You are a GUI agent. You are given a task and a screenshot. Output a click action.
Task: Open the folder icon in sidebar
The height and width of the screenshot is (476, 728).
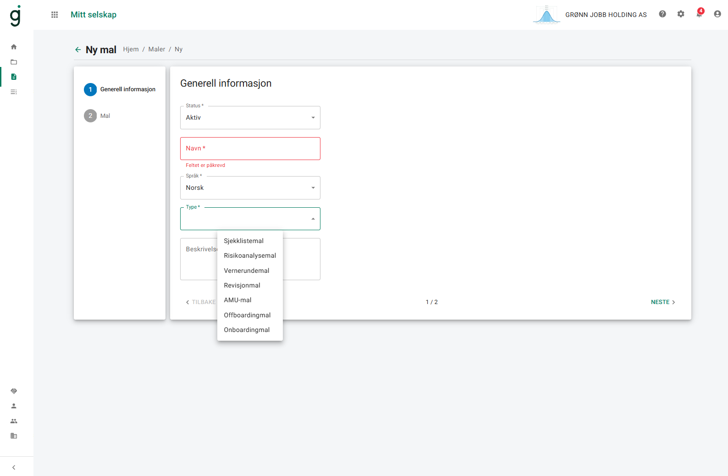(x=14, y=62)
